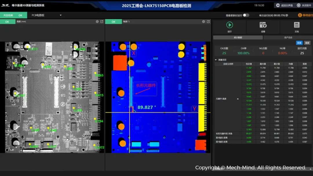Image resolution: width=313 pixels, height=176 pixels.
Task: Open the Maintenance (运维) wrench icon
Action: pyautogui.click(x=263, y=25)
